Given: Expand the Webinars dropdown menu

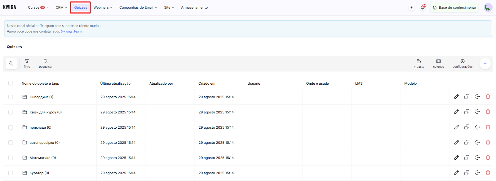Looking at the screenshot, I should (103, 7).
